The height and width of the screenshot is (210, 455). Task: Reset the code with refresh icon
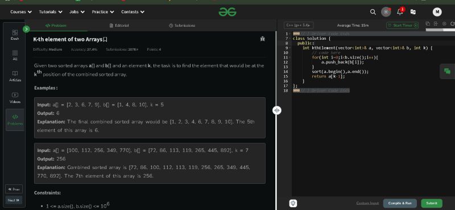[x=452, y=24]
